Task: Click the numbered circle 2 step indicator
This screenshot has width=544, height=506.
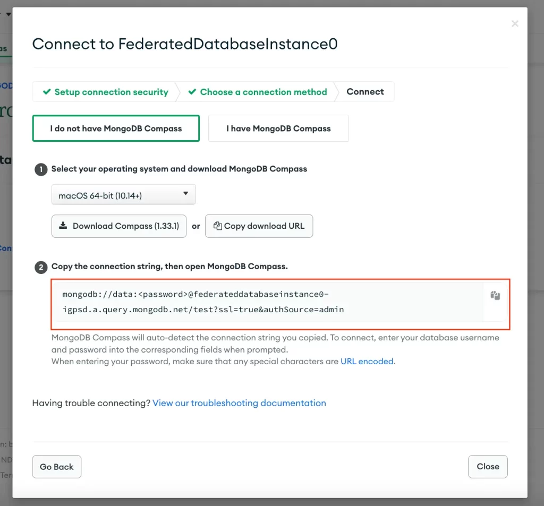Action: (41, 267)
